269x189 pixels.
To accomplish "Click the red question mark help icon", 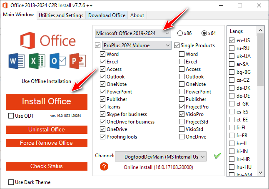I will 105,166.
